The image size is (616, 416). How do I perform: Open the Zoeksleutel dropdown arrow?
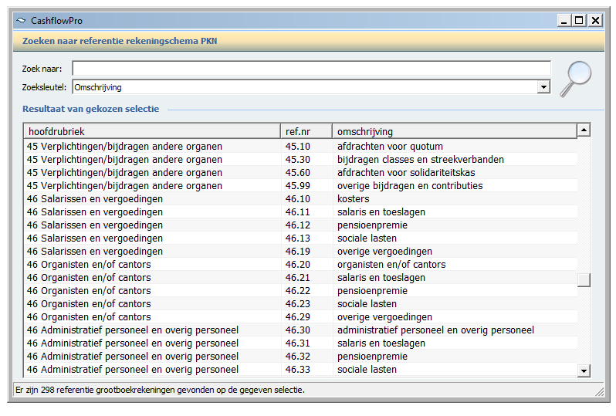tap(543, 87)
